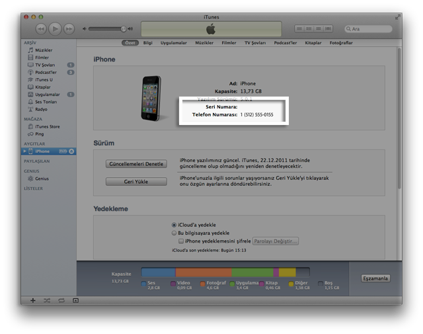
Task: Select the device Filmler tab
Action: pyautogui.click(x=229, y=43)
